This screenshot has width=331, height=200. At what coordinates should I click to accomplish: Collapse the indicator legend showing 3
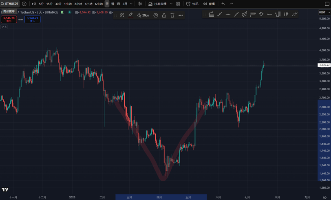point(4,27)
